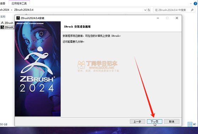This screenshot has width=198, height=134.
Task: Click the 取消 cancel button
Action: pyautogui.click(x=172, y=122)
